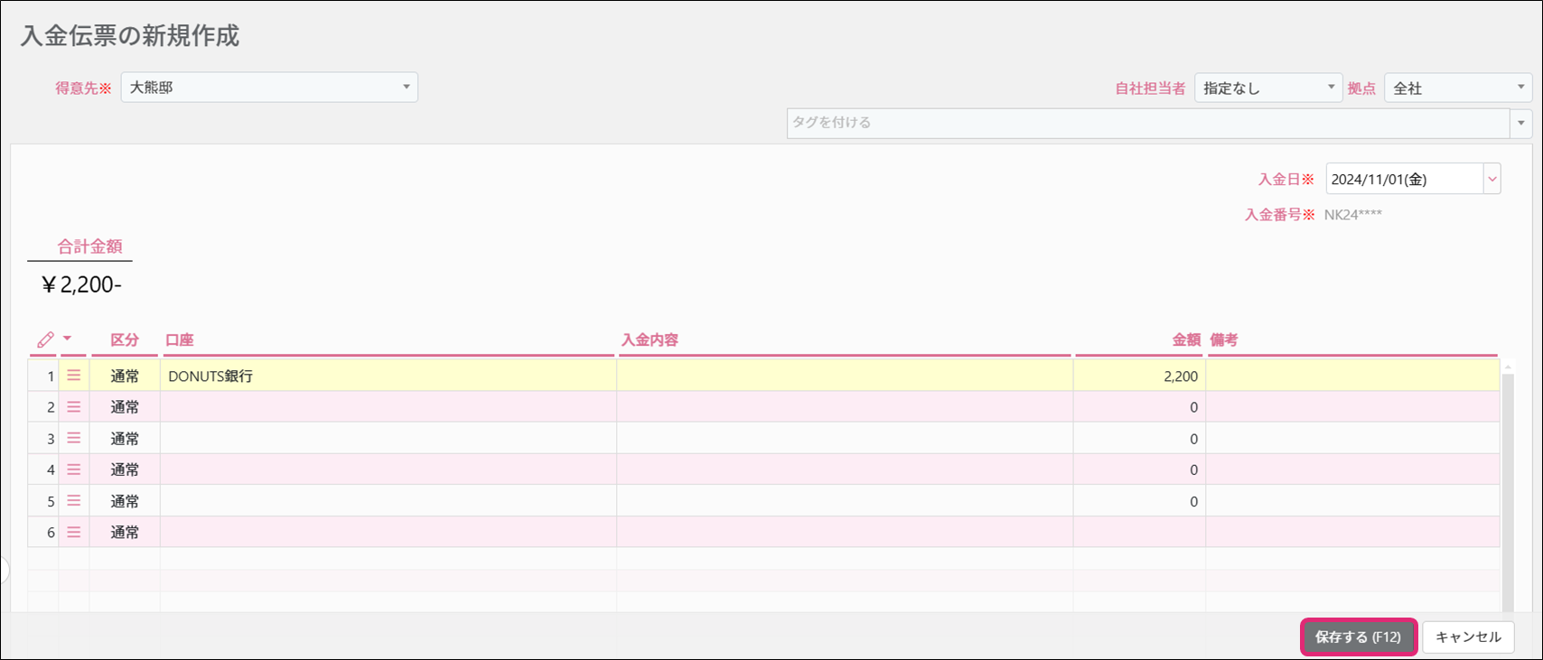Click row number 6 cell
Screen dimensions: 1543x660
point(43,533)
